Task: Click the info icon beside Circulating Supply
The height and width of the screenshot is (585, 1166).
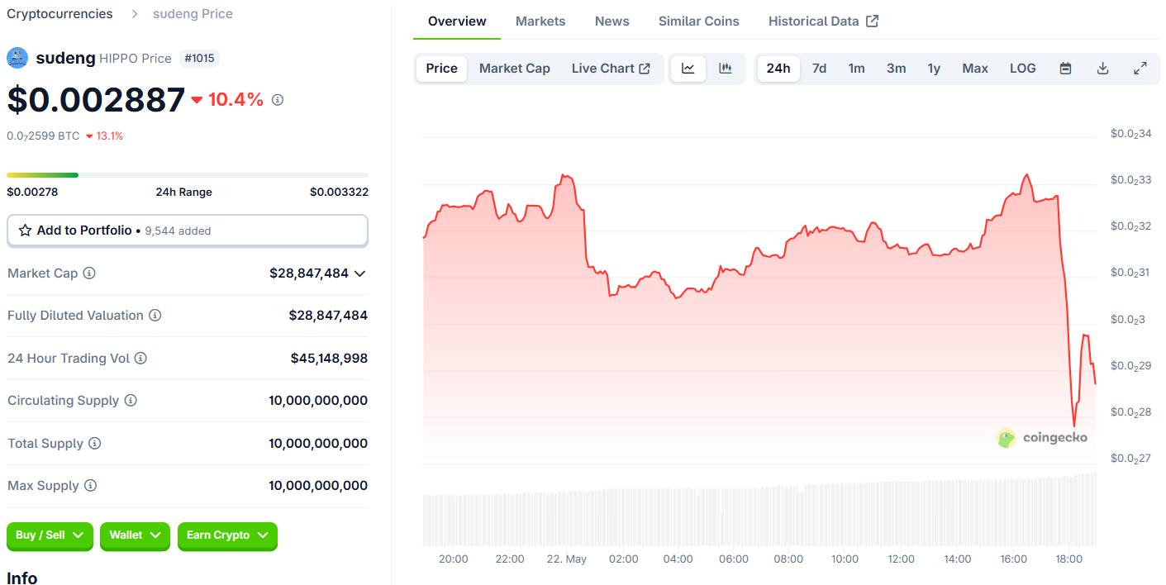Action: 131,401
